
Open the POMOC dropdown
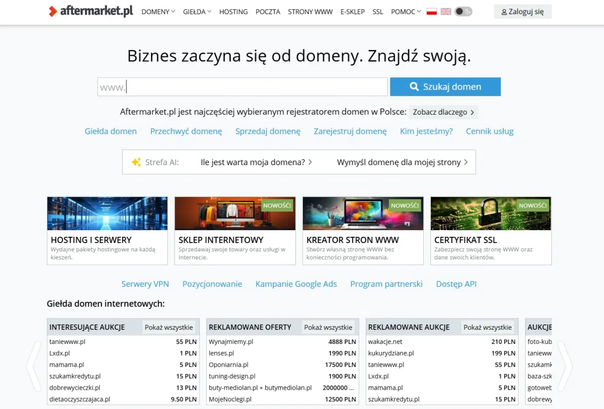click(404, 12)
